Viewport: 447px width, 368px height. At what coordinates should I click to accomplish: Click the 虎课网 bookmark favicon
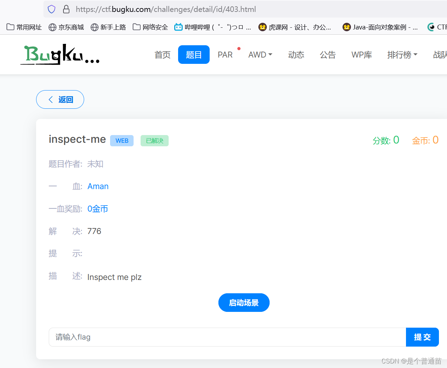[x=263, y=27]
